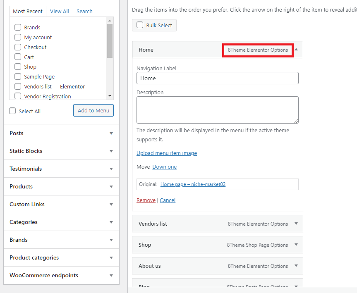The image size is (357, 293).
Task: Enable the Cart page checkbox
Action: [x=18, y=57]
